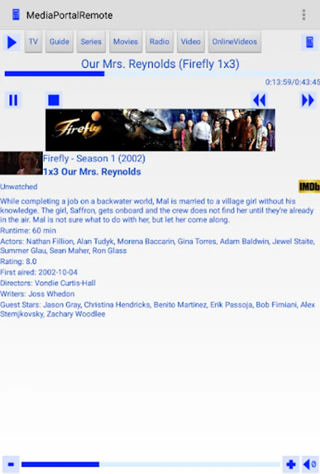Click the blue play arrow icon in the toolbar
This screenshot has height=474, width=320.
[12, 42]
